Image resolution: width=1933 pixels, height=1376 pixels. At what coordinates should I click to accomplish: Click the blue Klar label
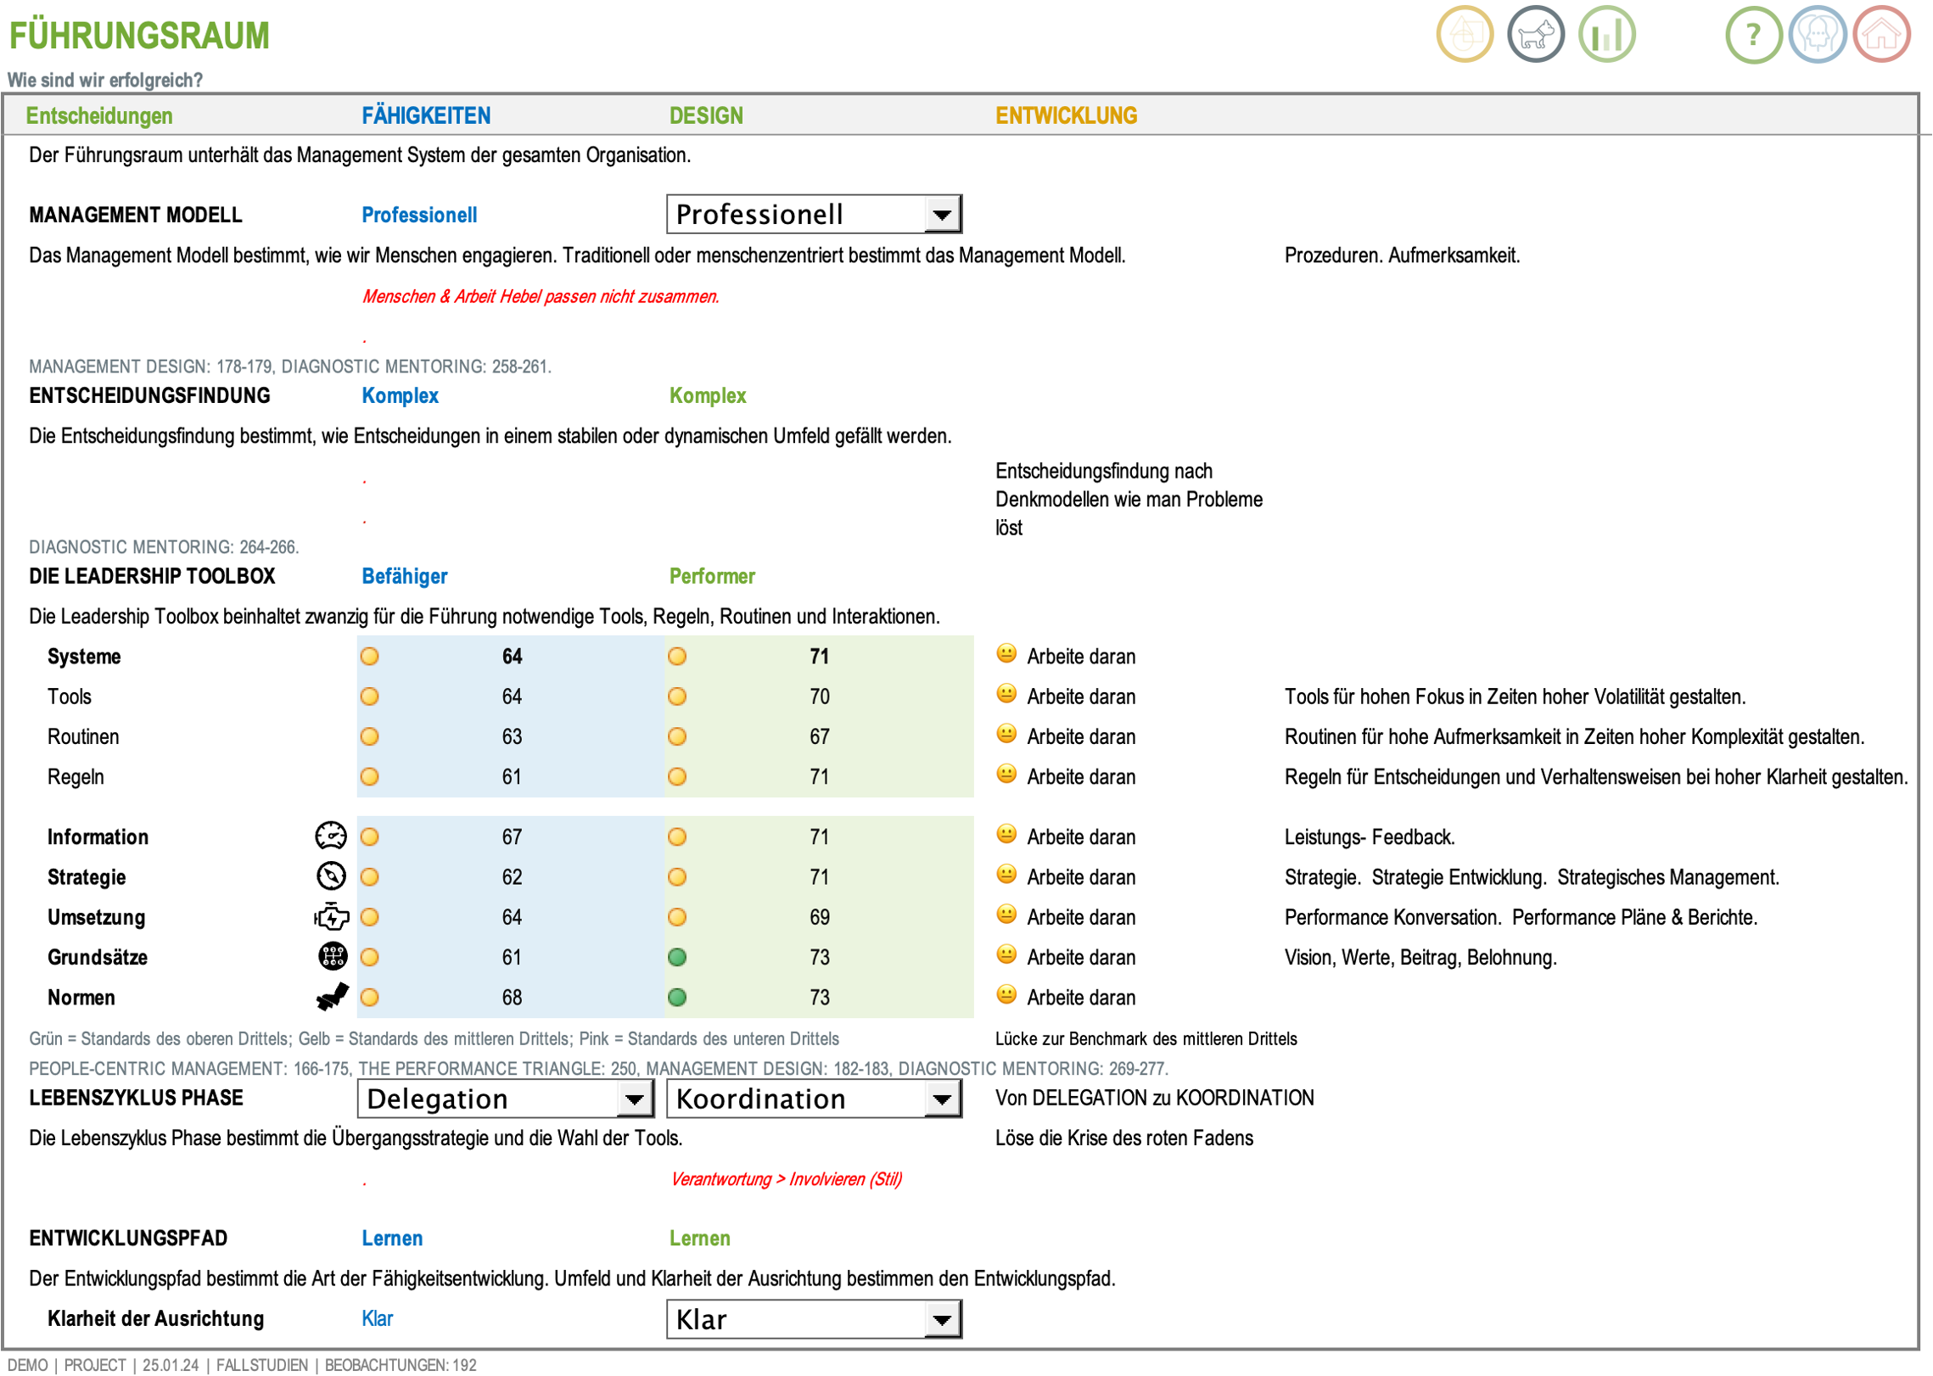coord(377,1317)
